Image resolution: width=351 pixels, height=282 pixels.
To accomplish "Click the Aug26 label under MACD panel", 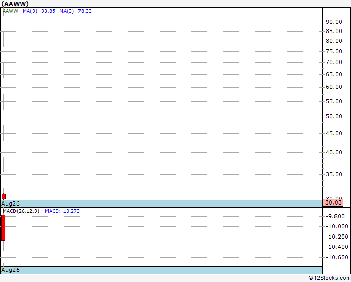I will point(10,270).
